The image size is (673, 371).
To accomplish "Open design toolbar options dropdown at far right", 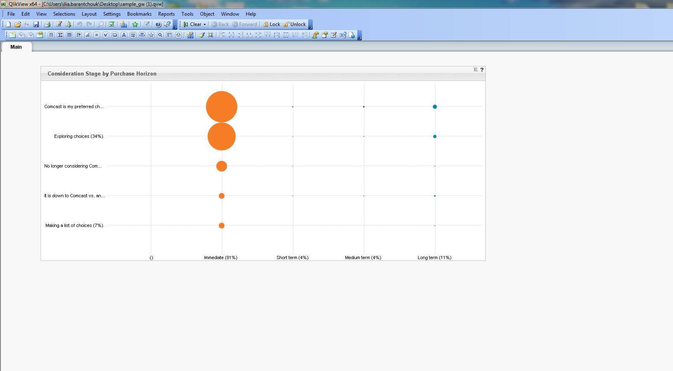I will click(x=360, y=37).
